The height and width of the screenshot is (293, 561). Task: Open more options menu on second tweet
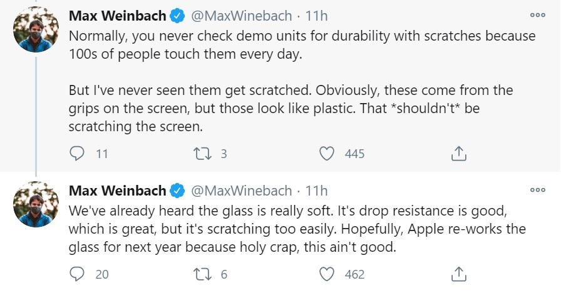tap(537, 190)
